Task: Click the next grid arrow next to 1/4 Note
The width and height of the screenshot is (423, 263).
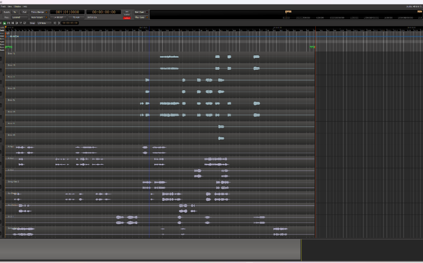Action: [58, 23]
